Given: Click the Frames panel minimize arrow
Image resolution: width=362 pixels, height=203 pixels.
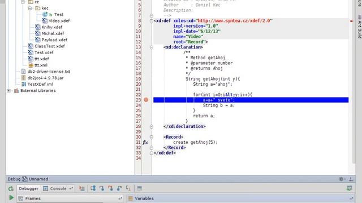Looking at the screenshot, I should click(x=120, y=198).
